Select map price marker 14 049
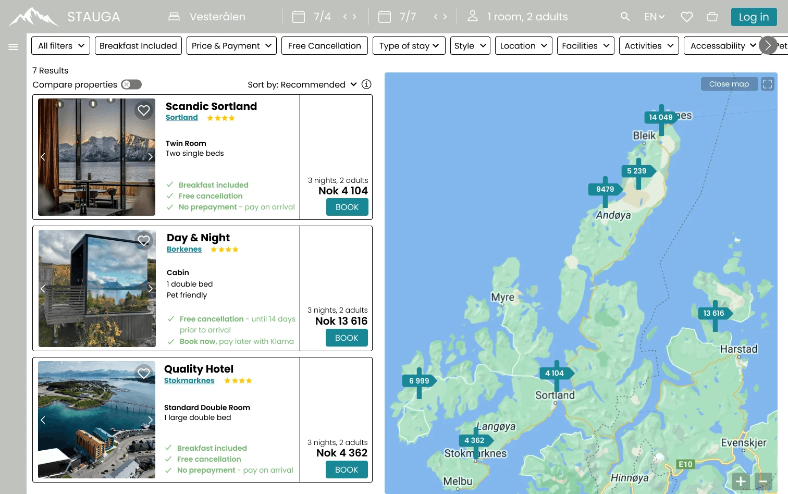 (x=660, y=117)
